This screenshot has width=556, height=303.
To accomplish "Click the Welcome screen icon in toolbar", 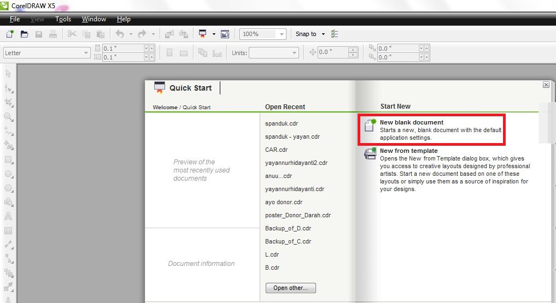I will coord(225,34).
